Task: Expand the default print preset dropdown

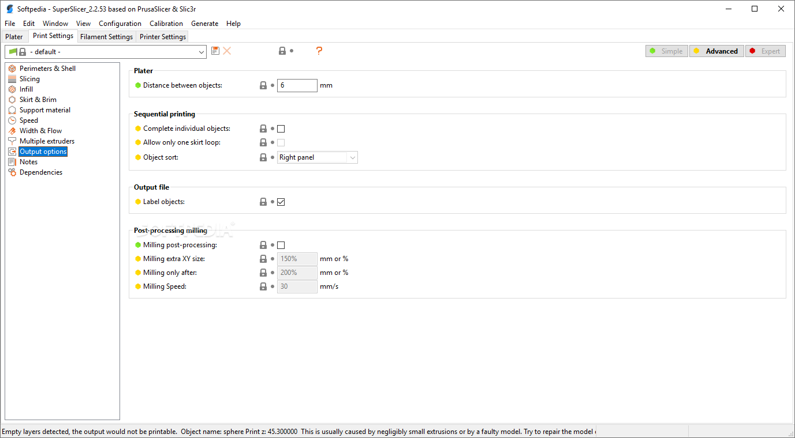Action: coord(106,52)
